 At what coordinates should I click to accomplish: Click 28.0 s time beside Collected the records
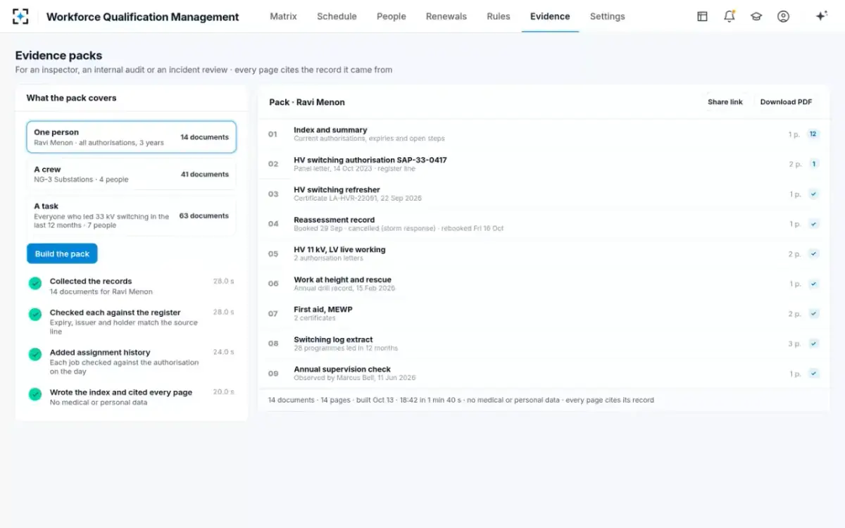(223, 281)
